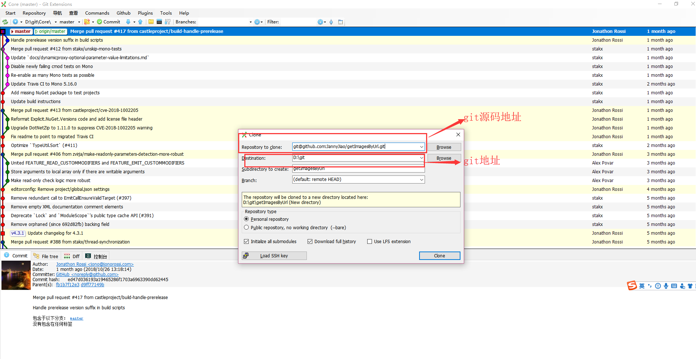The width and height of the screenshot is (696, 359).
Task: Open the Commands menu
Action: tap(97, 13)
